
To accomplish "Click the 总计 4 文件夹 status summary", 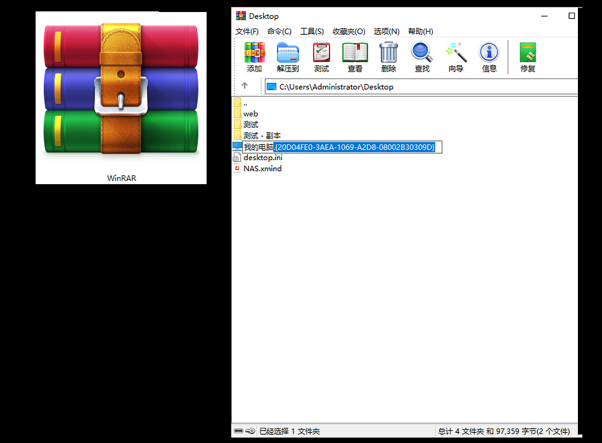I will coord(504,431).
